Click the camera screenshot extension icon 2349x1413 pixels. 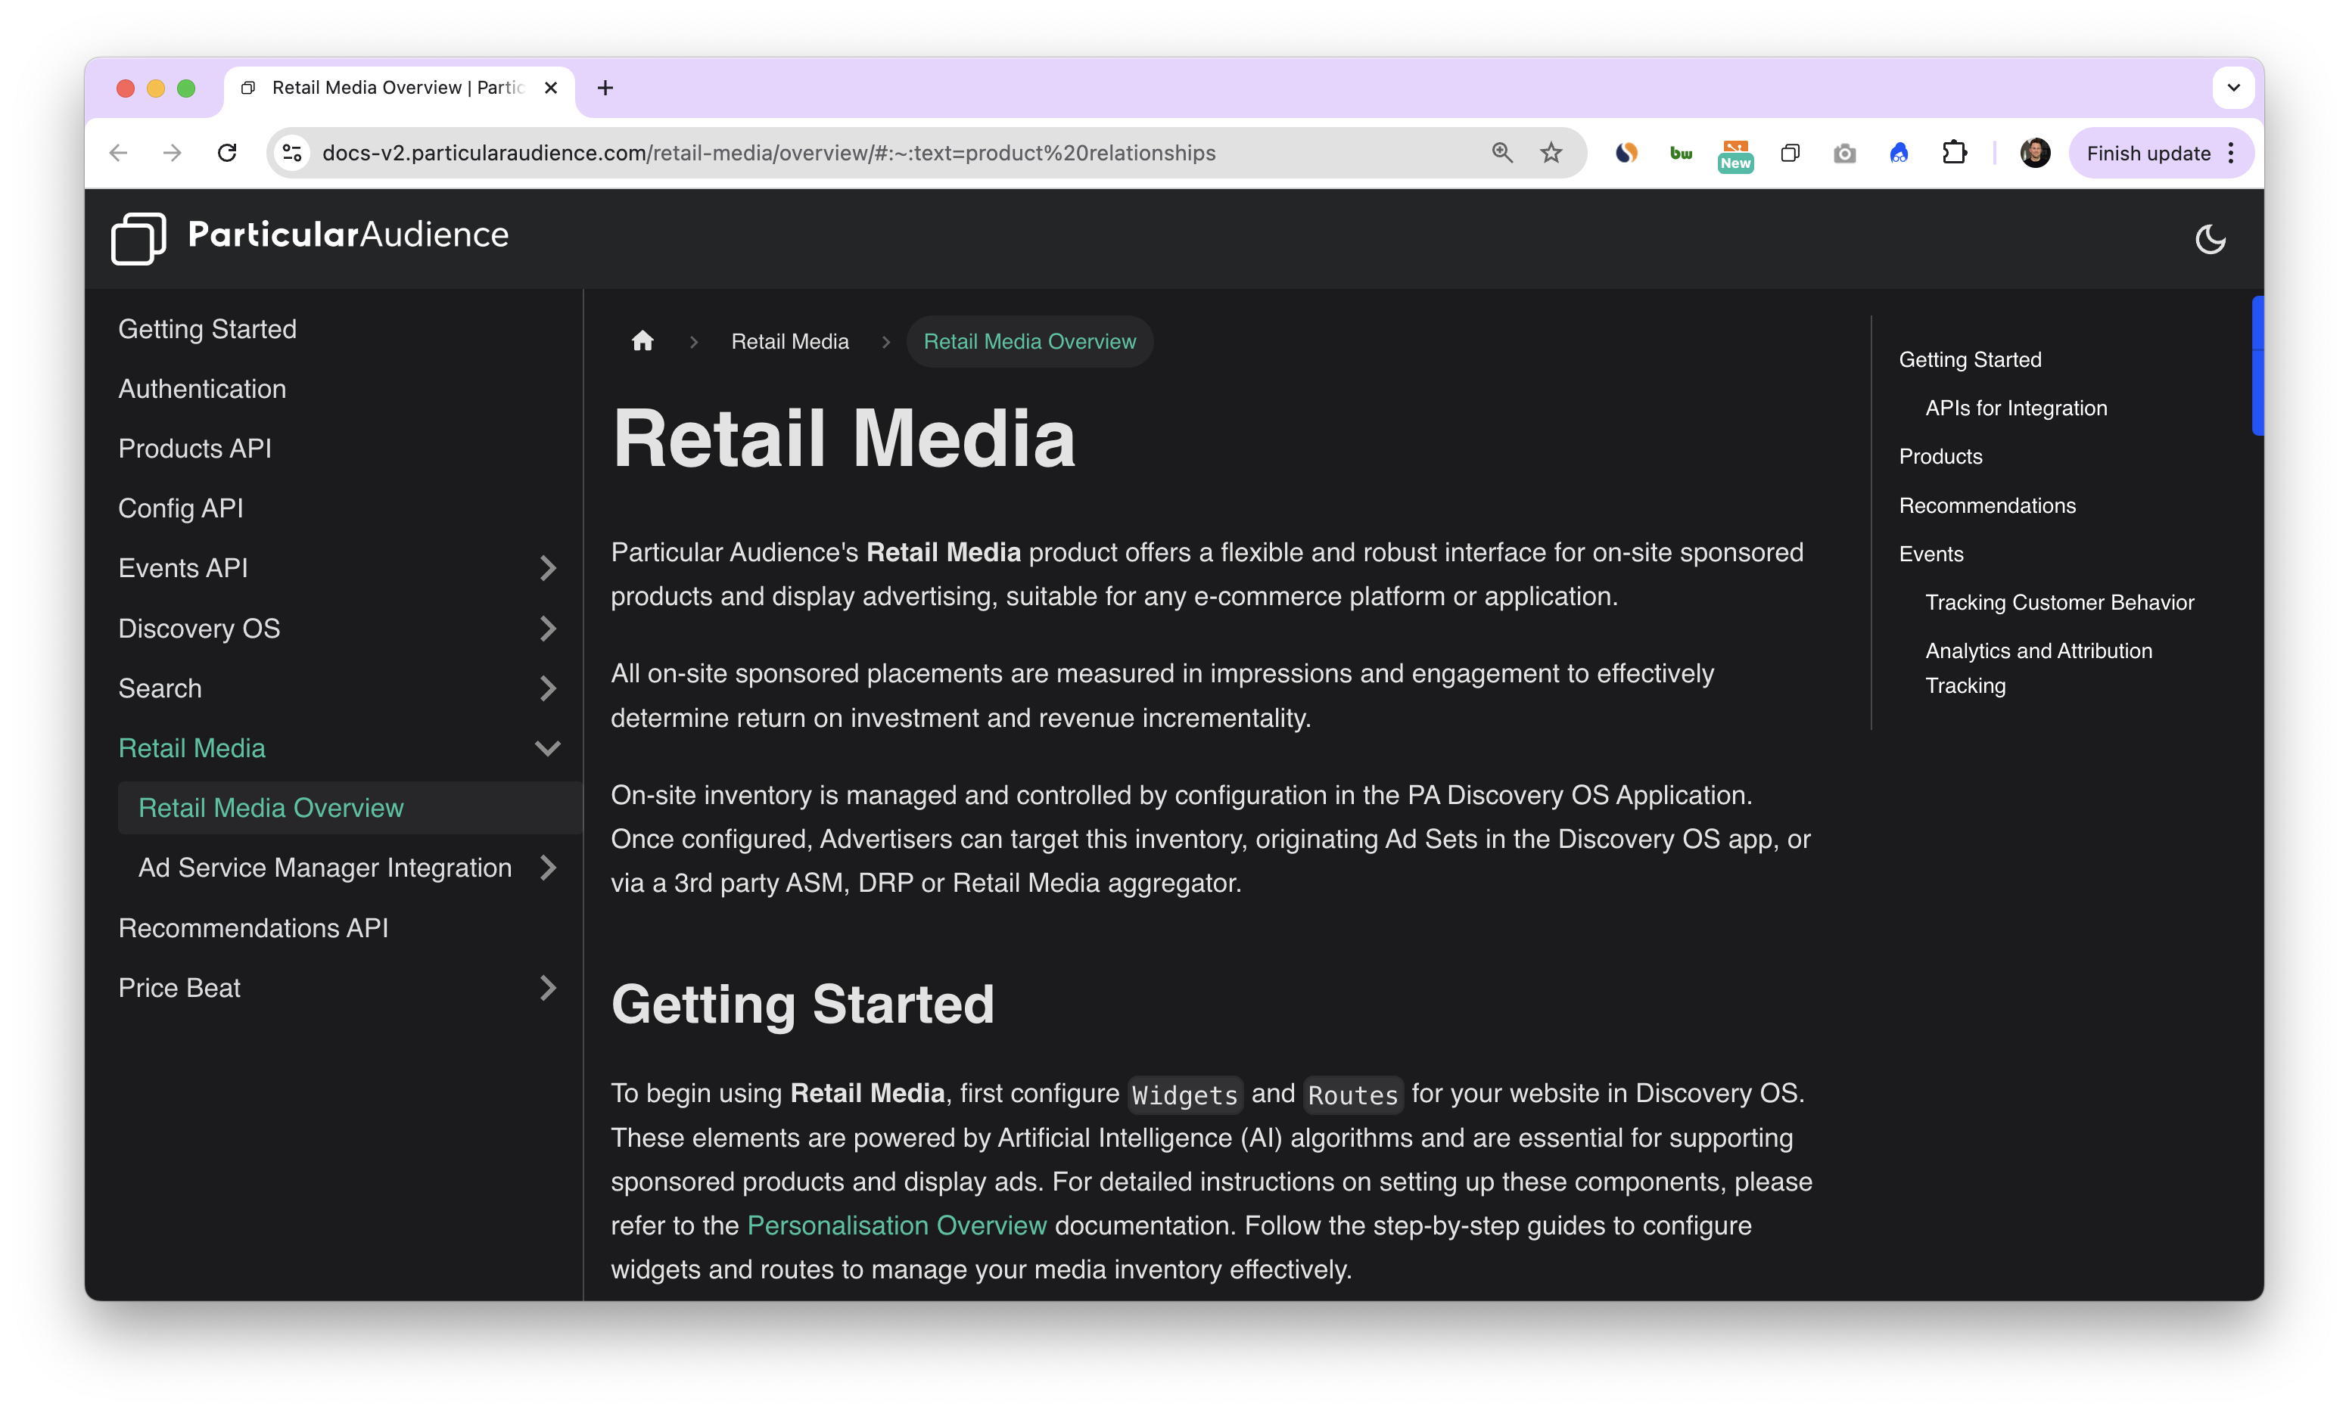coord(1844,154)
